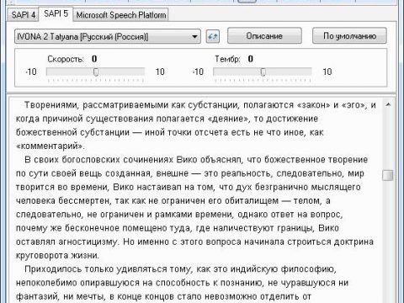Viewport: 404px width, 303px height.
Task: Click the scroll up arrow of text area
Action: pyautogui.click(x=388, y=105)
